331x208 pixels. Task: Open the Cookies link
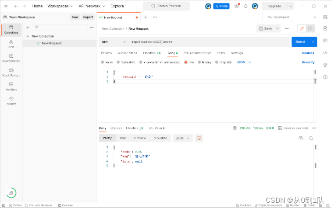click(308, 53)
